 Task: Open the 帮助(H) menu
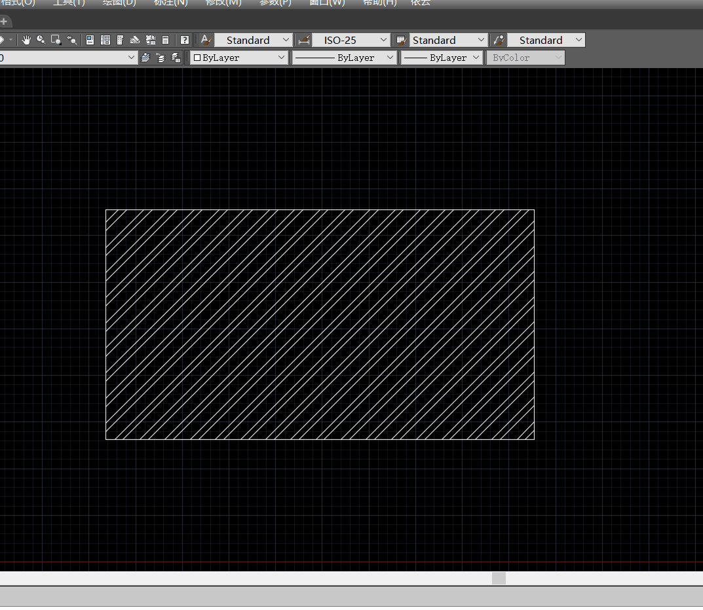379,2
